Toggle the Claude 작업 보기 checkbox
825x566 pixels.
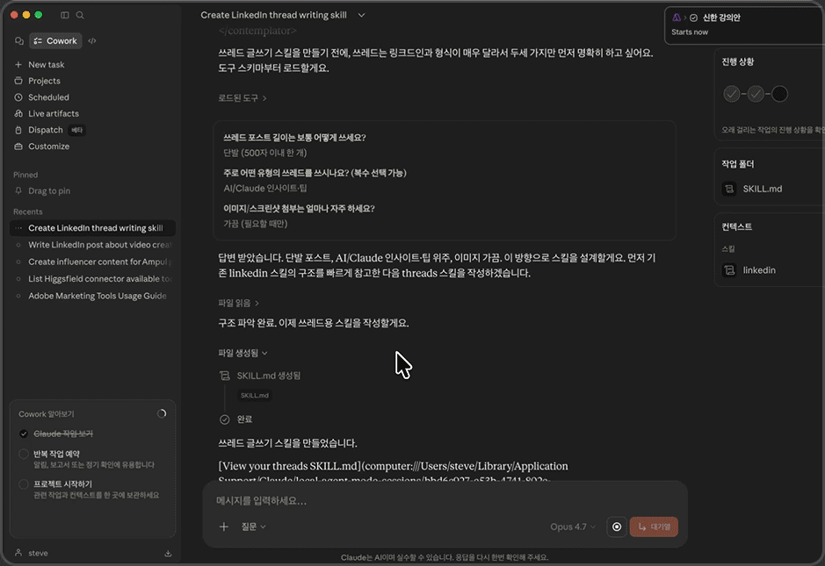pos(24,433)
